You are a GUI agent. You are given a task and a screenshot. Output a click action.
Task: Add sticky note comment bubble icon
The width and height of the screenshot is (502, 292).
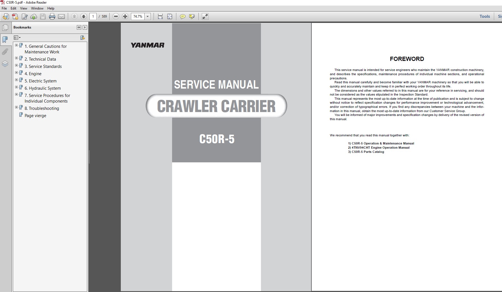183,16
